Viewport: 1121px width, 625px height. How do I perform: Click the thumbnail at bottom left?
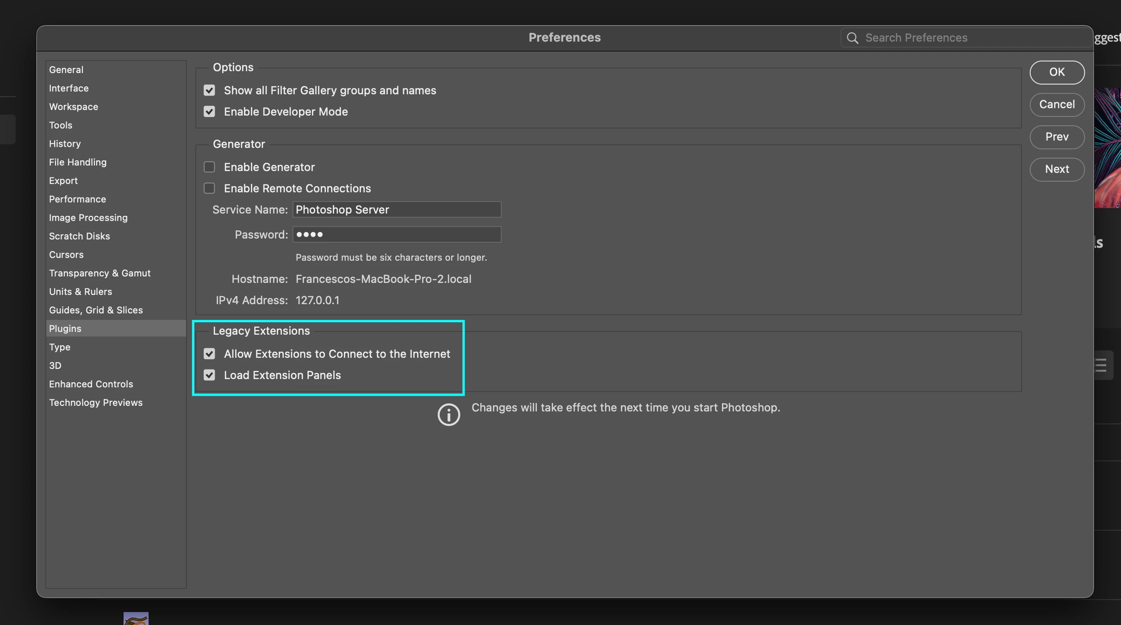pyautogui.click(x=136, y=619)
